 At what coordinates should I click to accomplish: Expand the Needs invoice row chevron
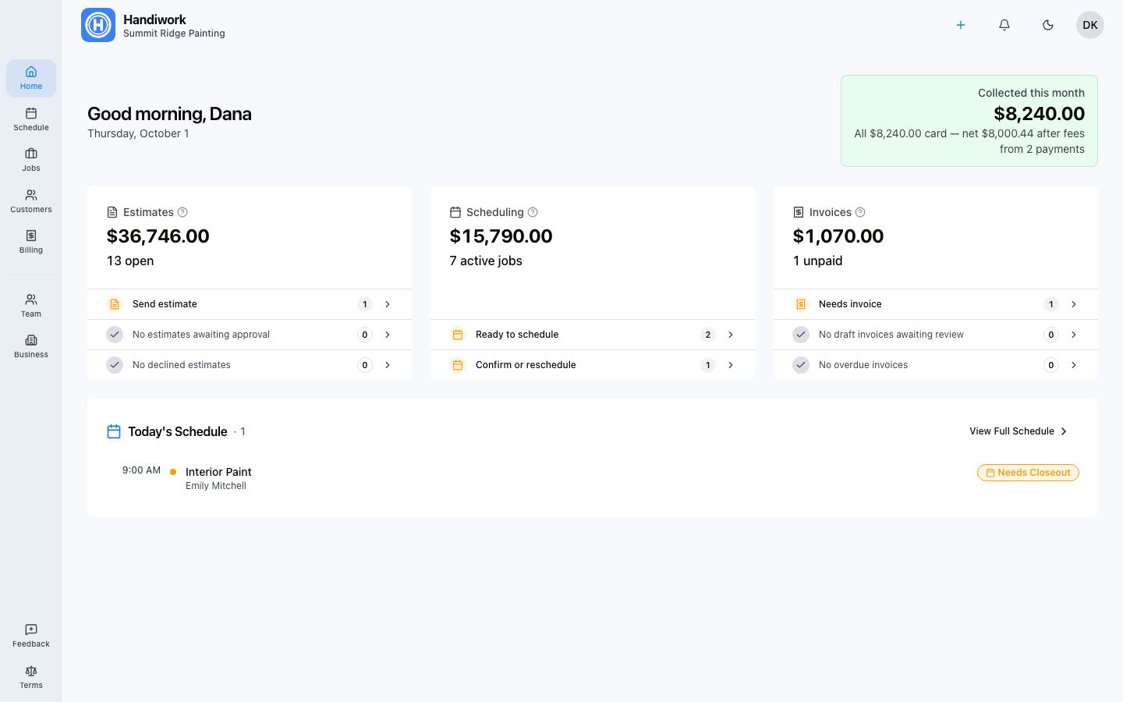1074,304
